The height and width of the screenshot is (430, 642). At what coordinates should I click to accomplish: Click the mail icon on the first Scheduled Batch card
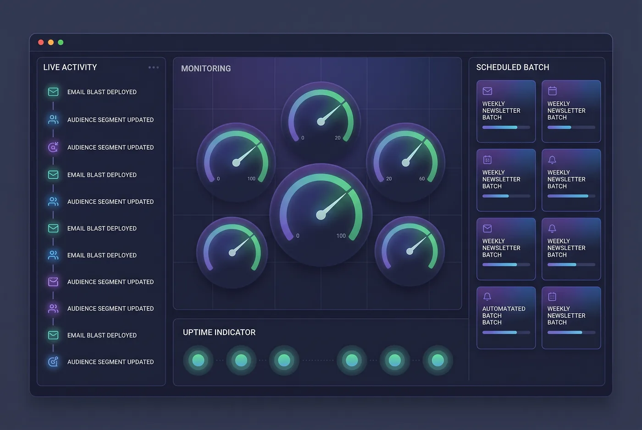pyautogui.click(x=487, y=91)
